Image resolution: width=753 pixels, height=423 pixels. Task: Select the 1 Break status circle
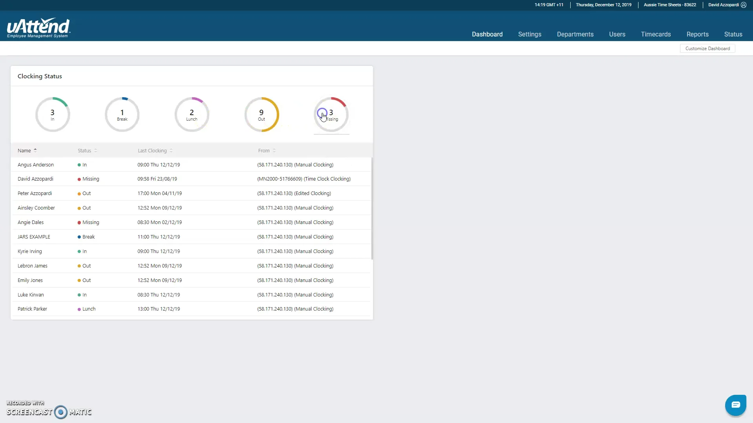(x=122, y=114)
